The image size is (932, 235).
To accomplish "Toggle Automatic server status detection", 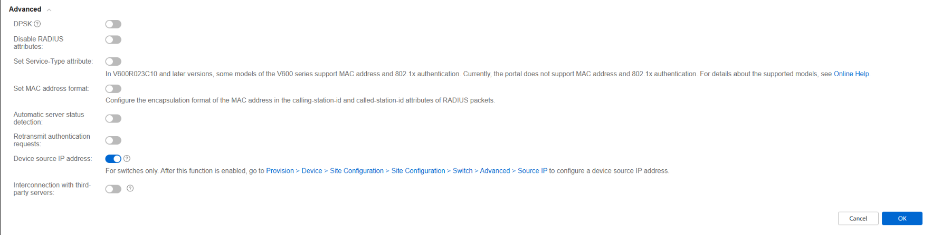I will click(x=113, y=119).
